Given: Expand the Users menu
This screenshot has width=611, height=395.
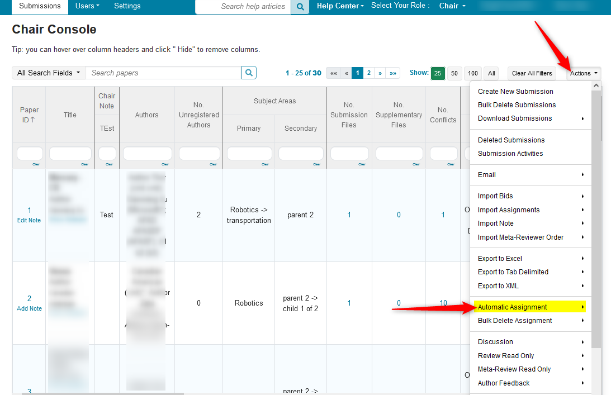Looking at the screenshot, I should tap(87, 6).
